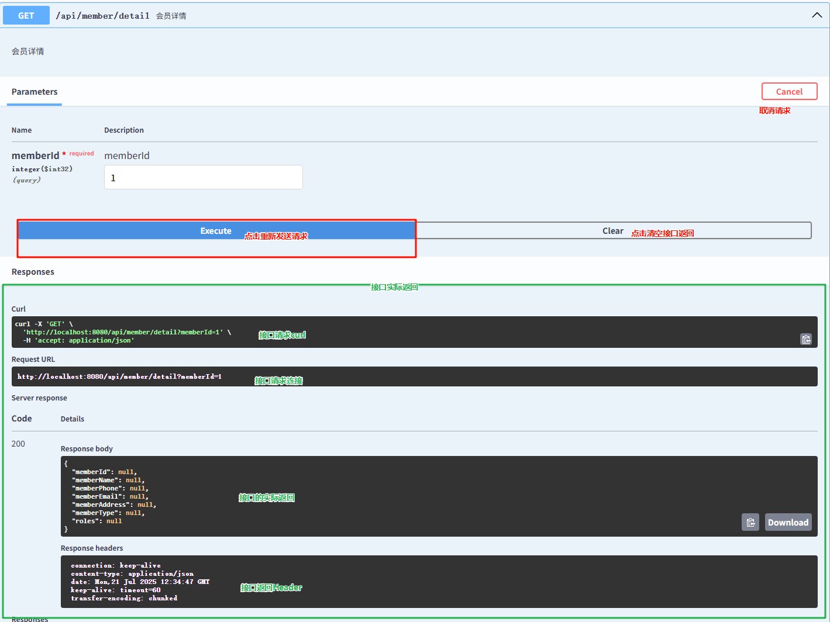
Task: Focus the memberId value input field
Action: pos(204,177)
